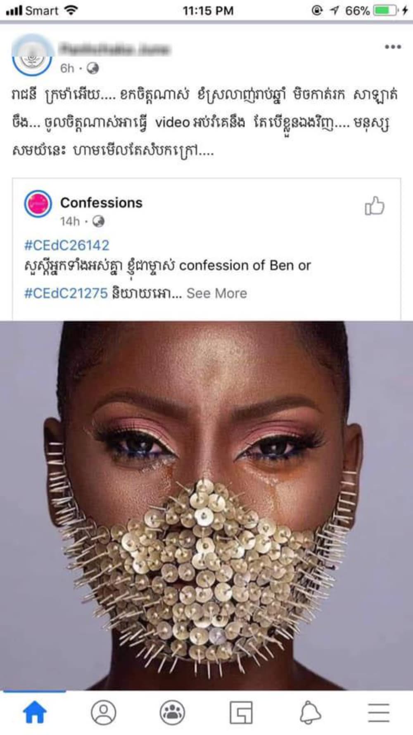Open hashtag #CEdC21275
This screenshot has width=413, height=735.
[66, 293]
